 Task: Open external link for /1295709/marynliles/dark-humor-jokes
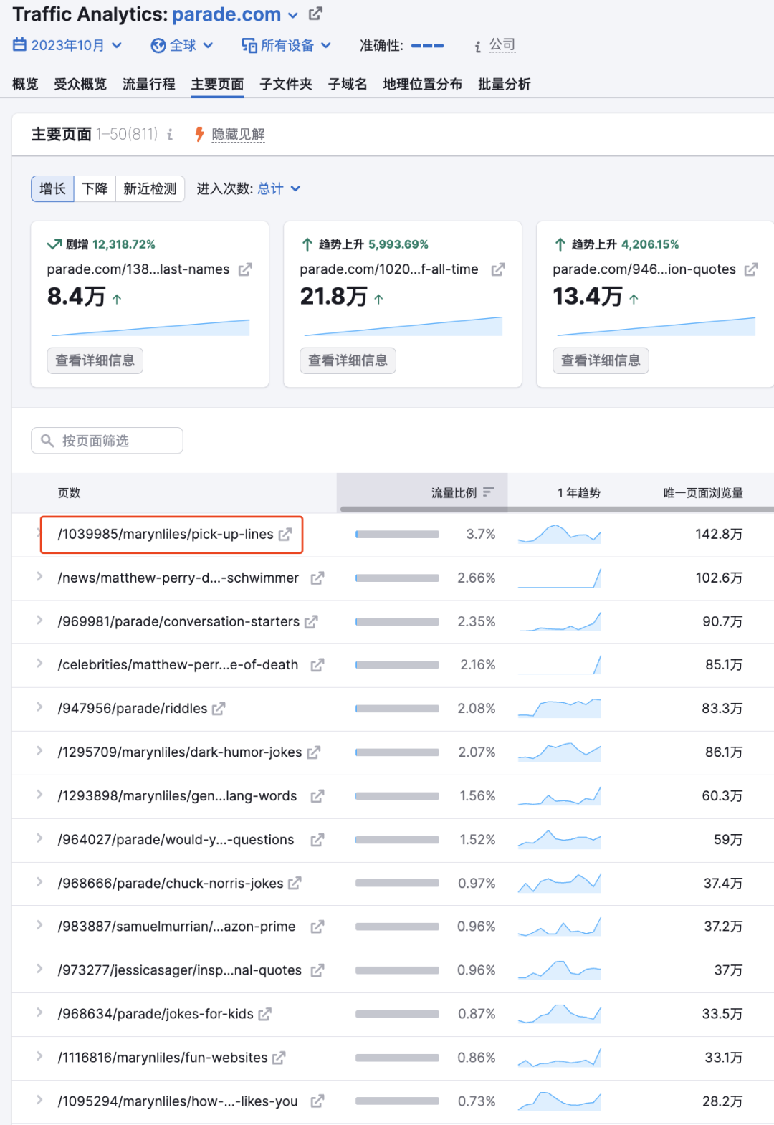[313, 752]
